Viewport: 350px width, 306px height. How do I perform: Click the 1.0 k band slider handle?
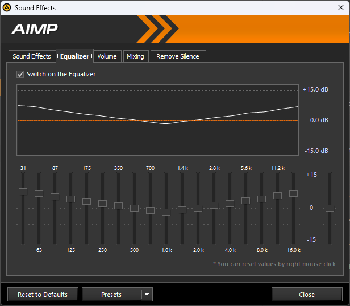[x=166, y=212]
